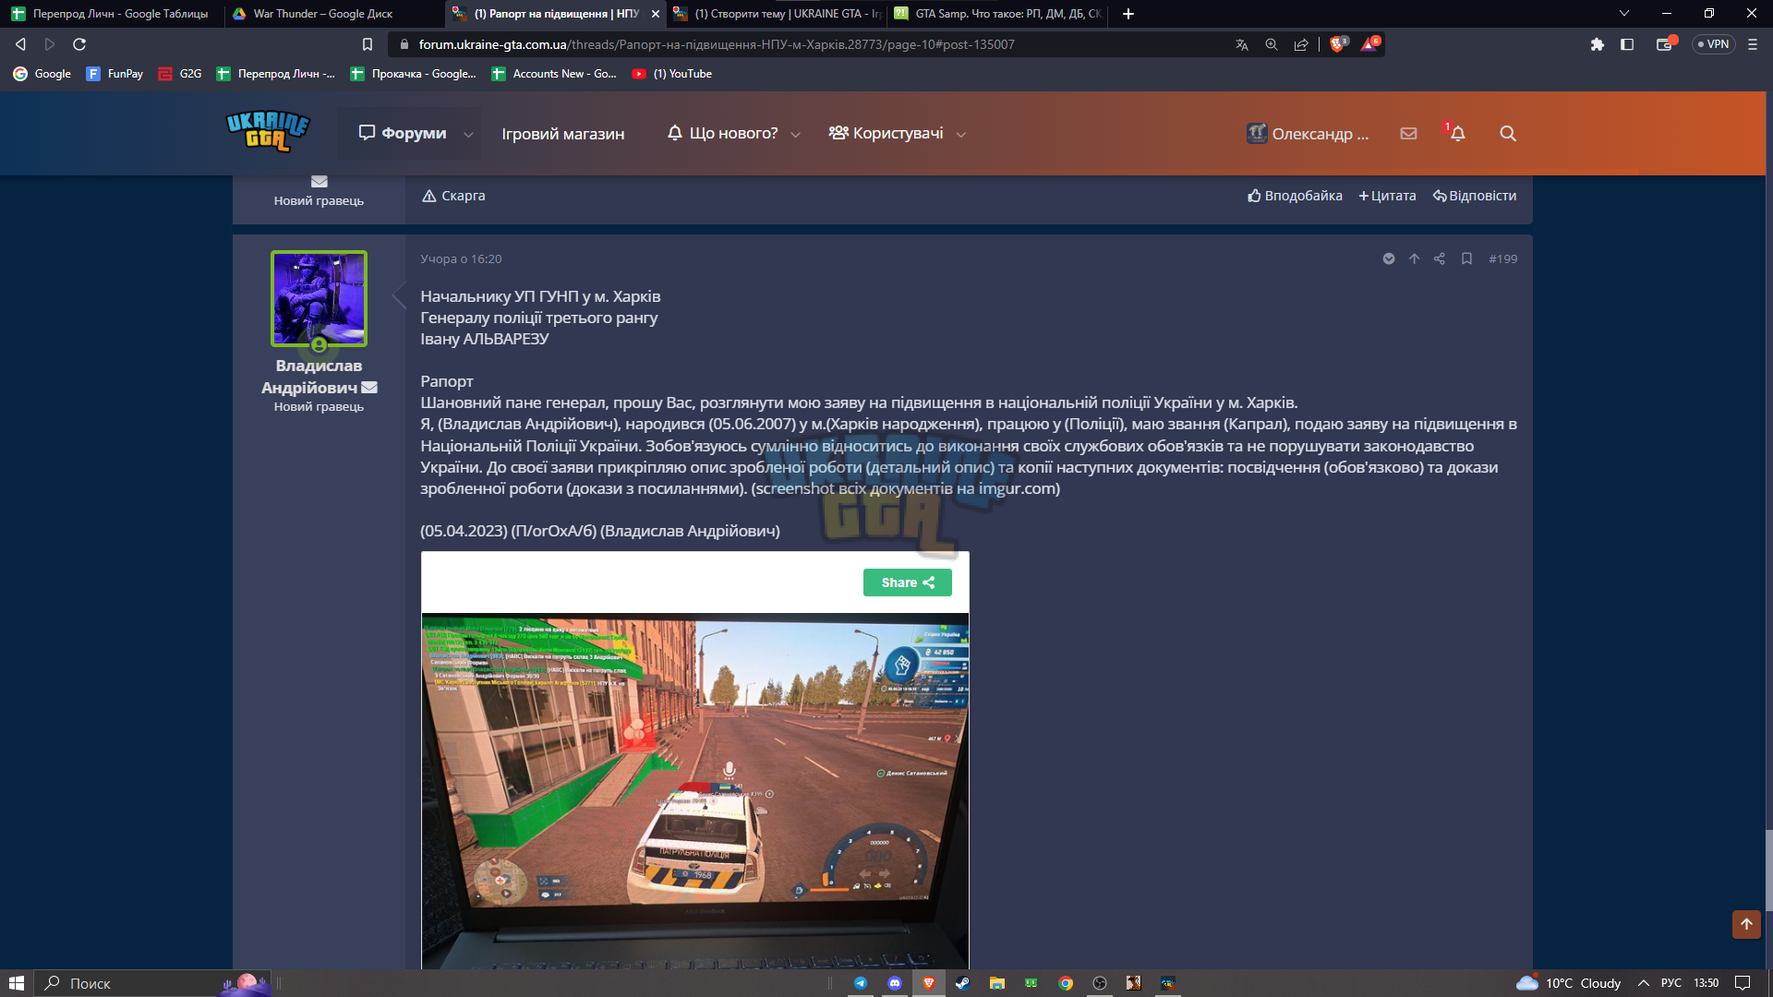Viewport: 1773px width, 997px height.
Task: Open Ігровий магазин in navigation
Action: click(563, 134)
